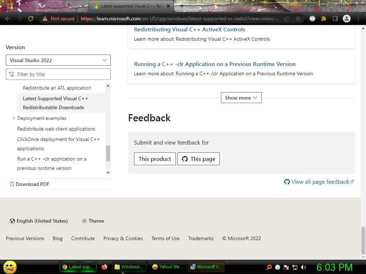Bookmark this page with the star
Viewport: 366px width, 274px height.
[x=298, y=19]
